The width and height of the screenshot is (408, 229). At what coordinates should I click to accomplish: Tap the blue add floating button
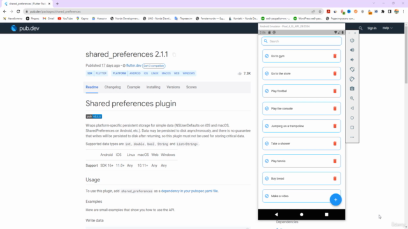[x=336, y=200]
